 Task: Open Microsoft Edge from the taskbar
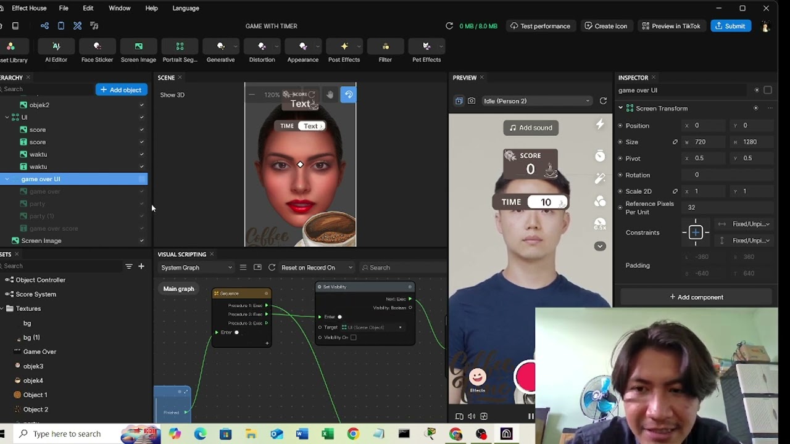200,434
